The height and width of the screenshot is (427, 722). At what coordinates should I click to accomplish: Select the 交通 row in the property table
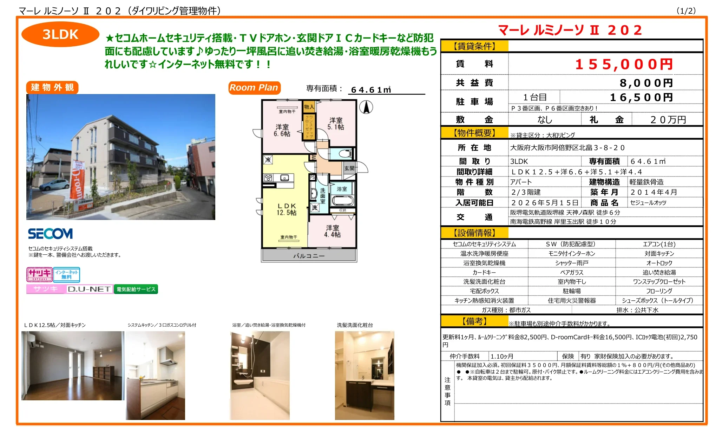point(474,218)
